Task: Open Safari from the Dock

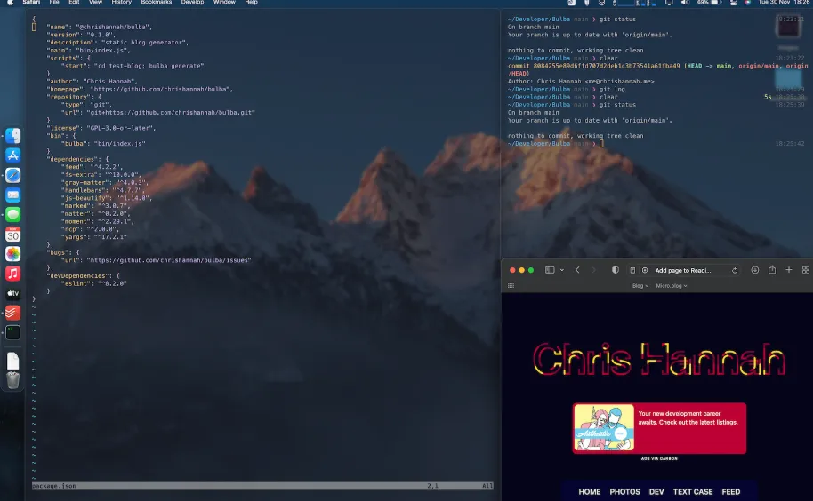Action: 13,175
